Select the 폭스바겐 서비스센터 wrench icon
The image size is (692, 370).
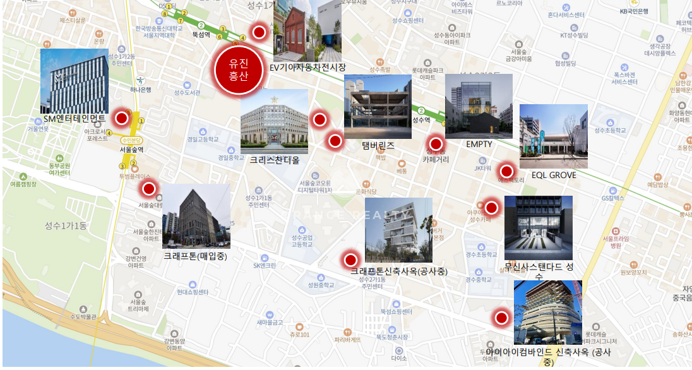pyautogui.click(x=624, y=68)
